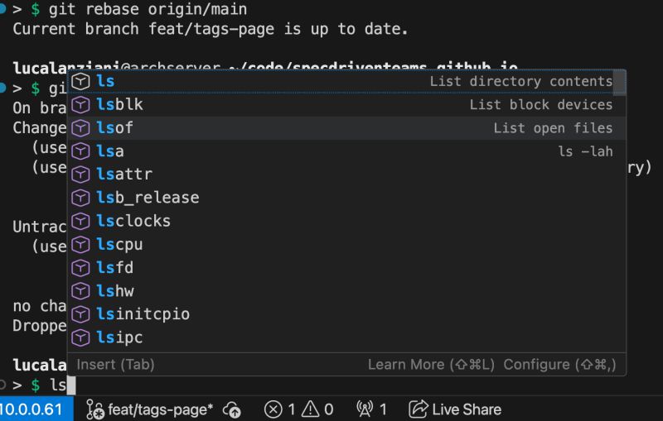The image size is (663, 421).
Task: Click the method icon beside lscpu
Action: point(80,244)
